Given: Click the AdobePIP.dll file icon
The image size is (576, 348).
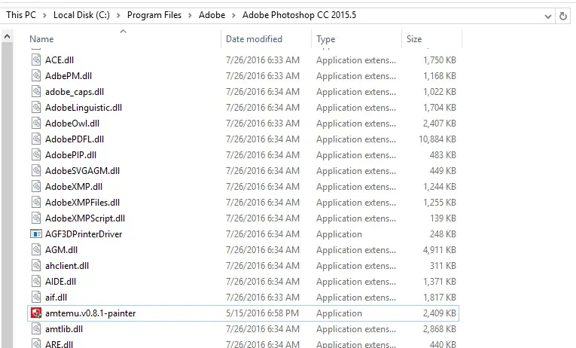Looking at the screenshot, I should click(36, 154).
